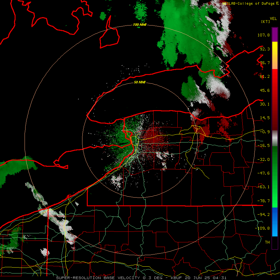Viewport: 280px width, 280px height.
Task: Click the -94.2 velocity scale value
Action: (x=264, y=215)
